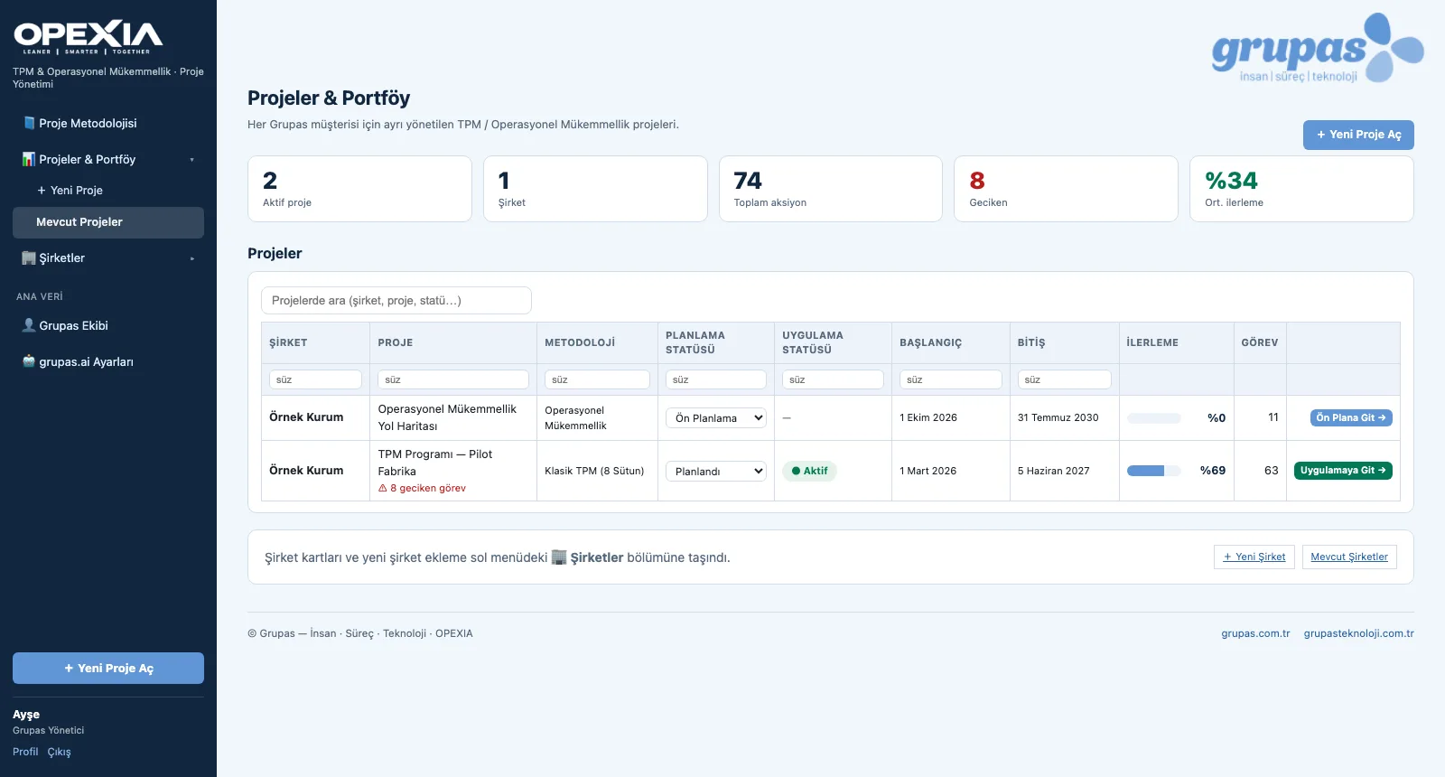Click the %69 progress bar
The height and width of the screenshot is (777, 1445).
pos(1154,471)
